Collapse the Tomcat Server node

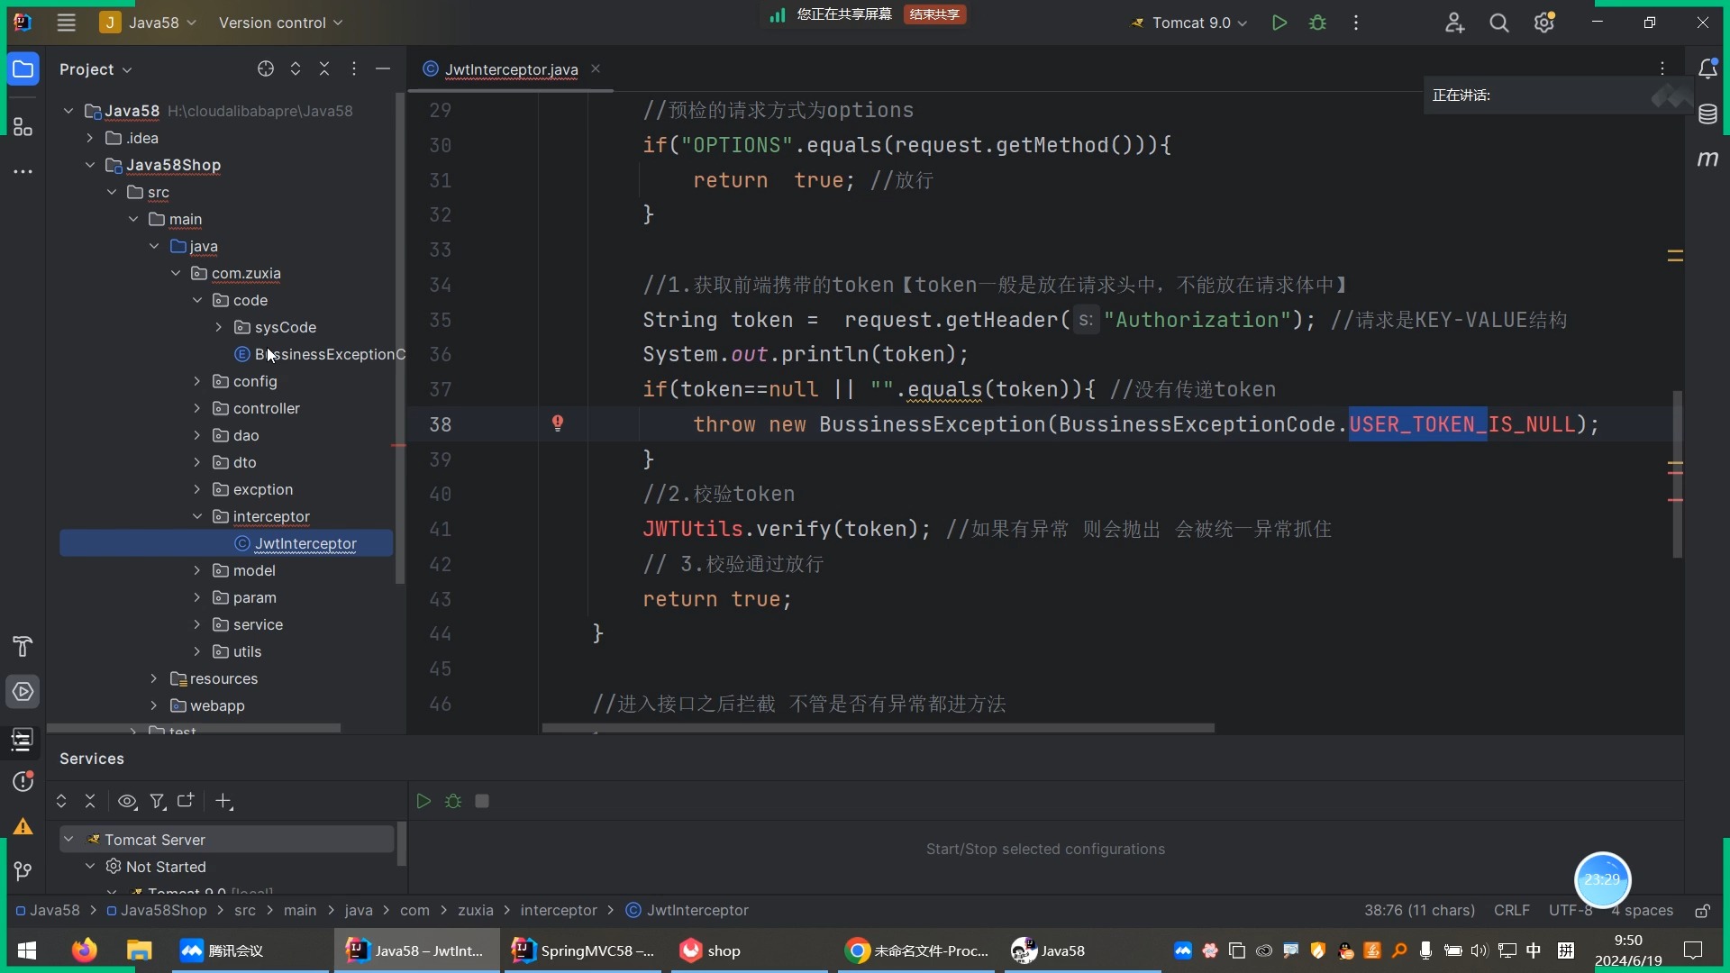68,839
